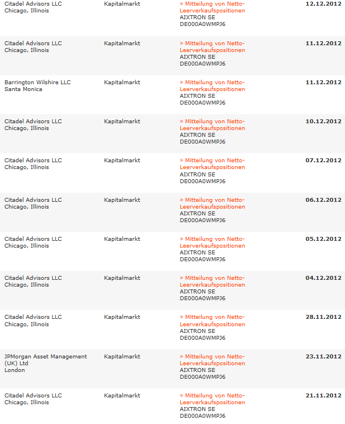This screenshot has width=345, height=424.
Task: Click Kapitalmarkt in the JPMorgan row
Action: click(x=122, y=356)
